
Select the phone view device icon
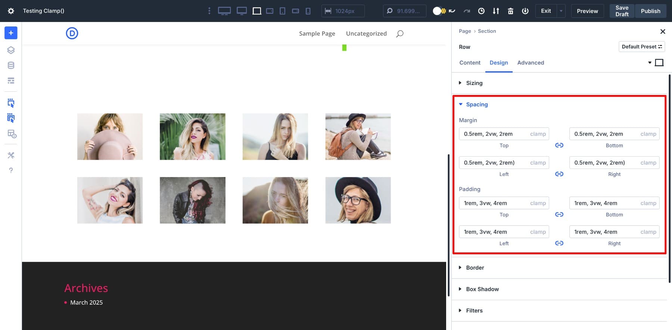click(x=308, y=11)
